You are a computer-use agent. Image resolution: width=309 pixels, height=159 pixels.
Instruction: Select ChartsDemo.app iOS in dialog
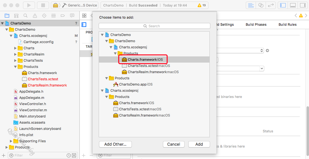136,84
